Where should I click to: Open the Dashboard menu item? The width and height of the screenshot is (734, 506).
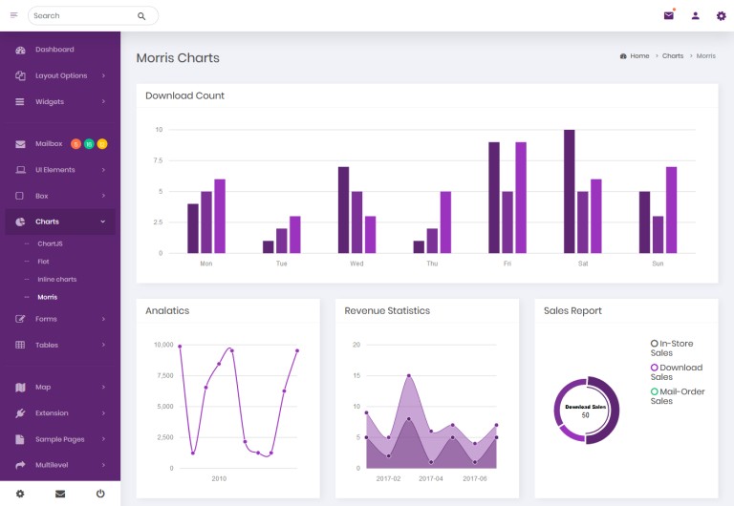(60, 50)
